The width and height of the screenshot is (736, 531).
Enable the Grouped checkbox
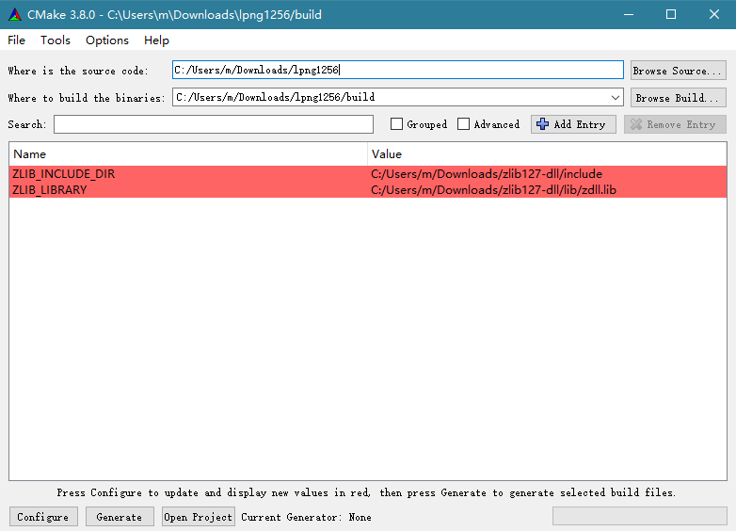pos(397,124)
